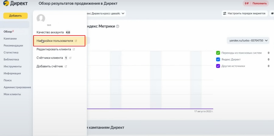Click Настроить порядок виджетов button
274x136 pixels.
tap(245, 13)
